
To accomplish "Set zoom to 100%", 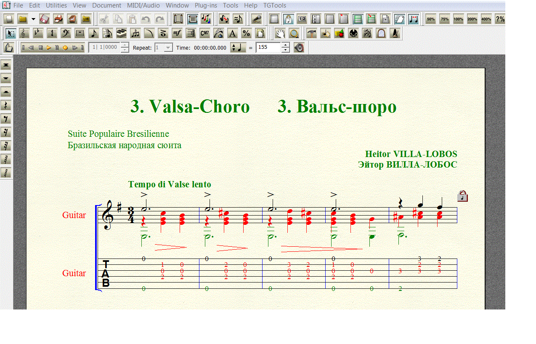I will 459,19.
